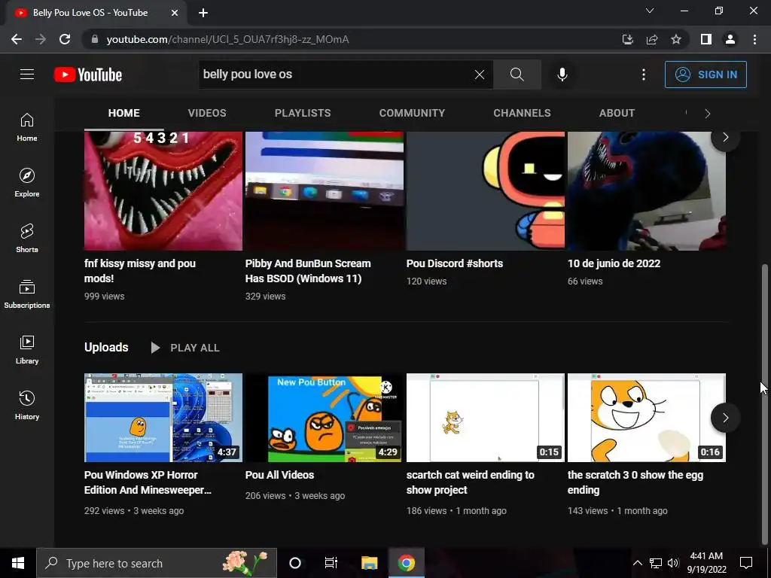Viewport: 771px width, 578px height.
Task: Open History in sidebar
Action: (27, 405)
